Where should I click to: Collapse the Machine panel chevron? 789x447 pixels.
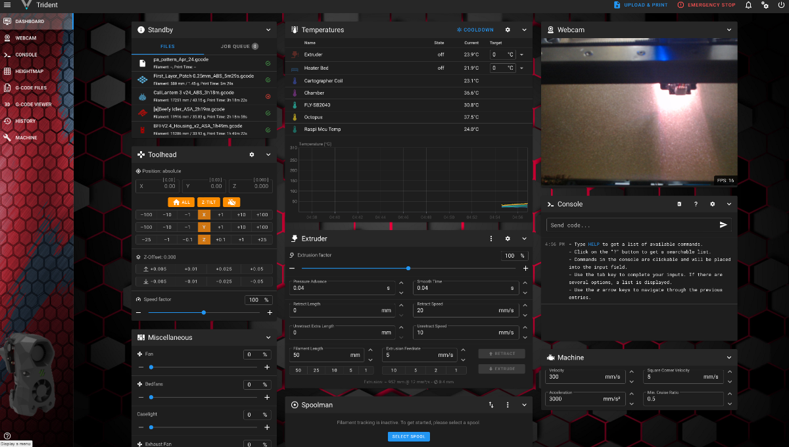click(729, 357)
